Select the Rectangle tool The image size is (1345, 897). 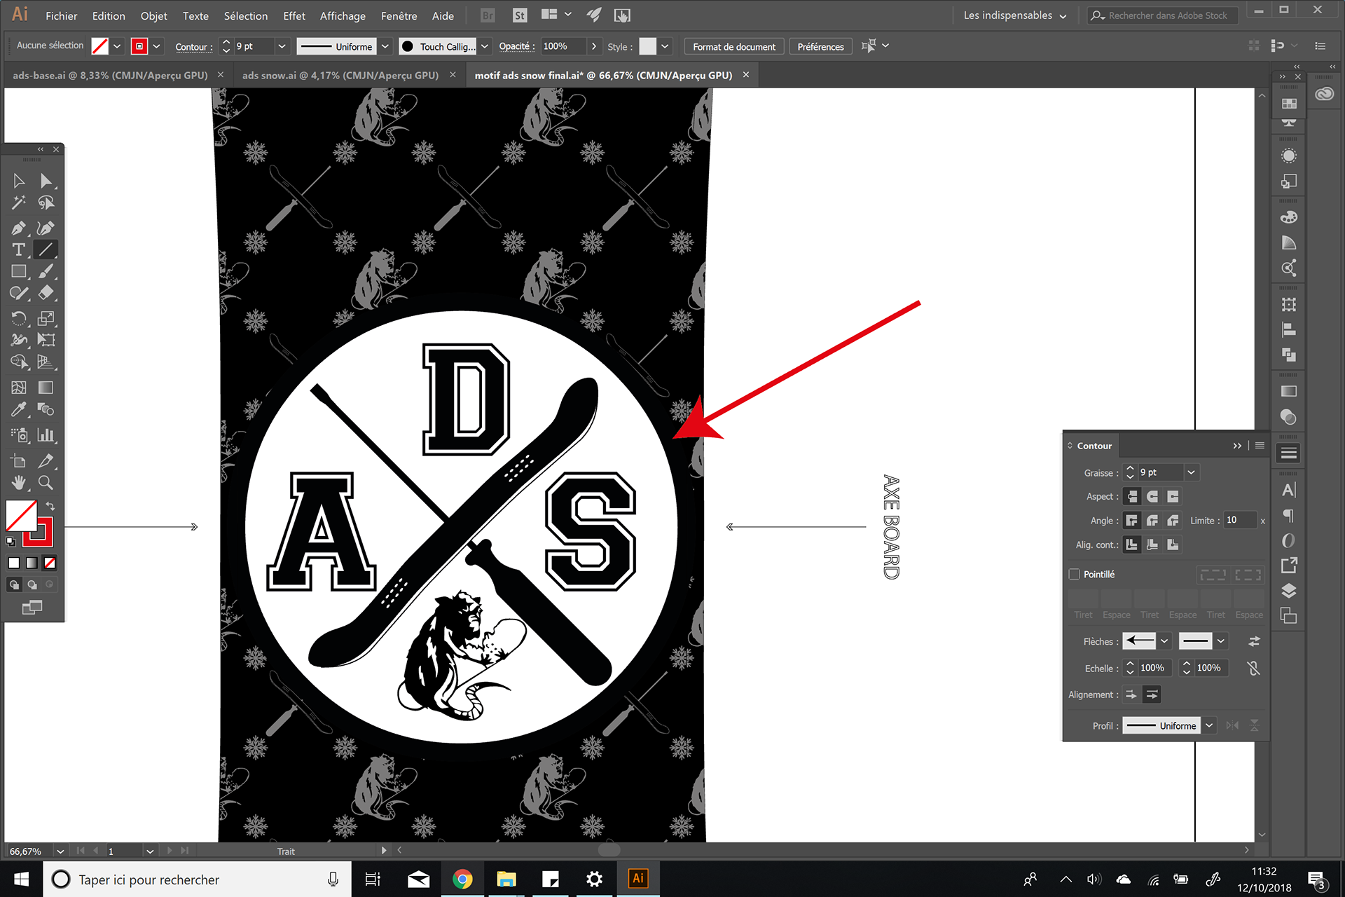[19, 271]
